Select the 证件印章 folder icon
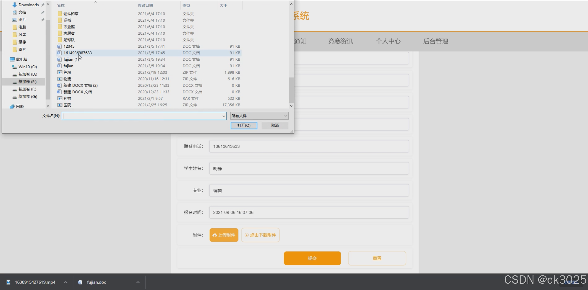588x290 pixels. [x=60, y=14]
